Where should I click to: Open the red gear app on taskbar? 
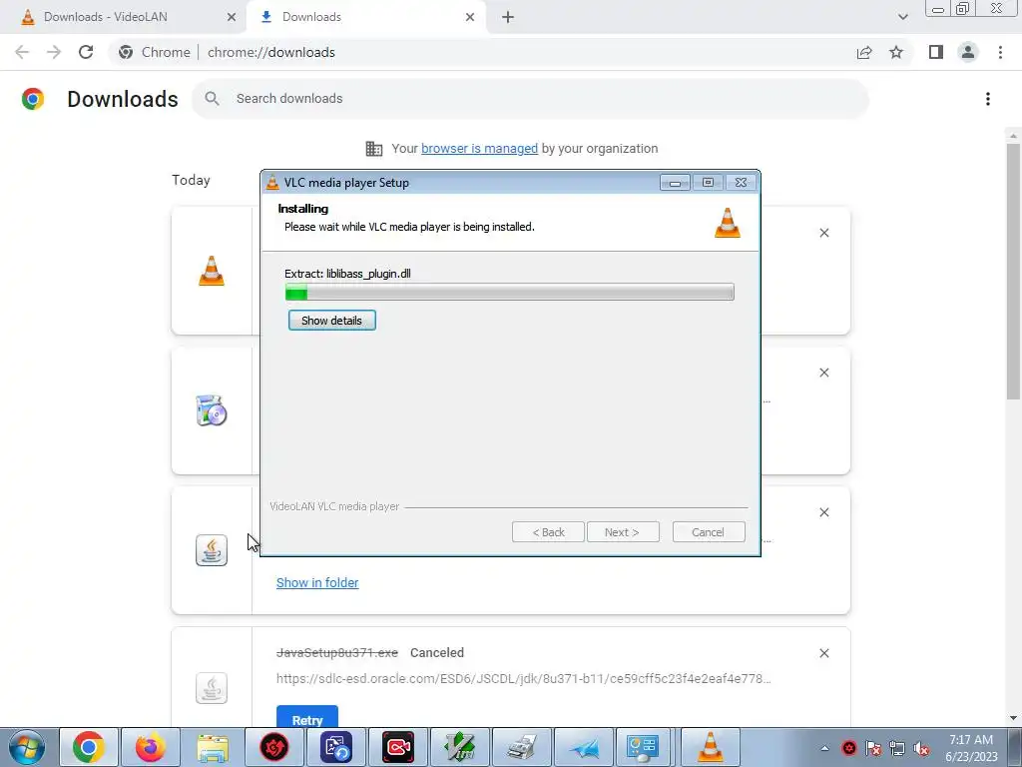tap(274, 747)
